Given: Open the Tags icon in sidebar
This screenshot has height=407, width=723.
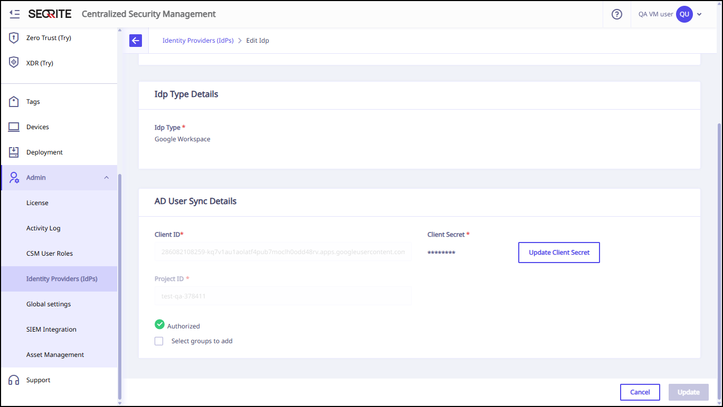Looking at the screenshot, I should pyautogui.click(x=14, y=102).
